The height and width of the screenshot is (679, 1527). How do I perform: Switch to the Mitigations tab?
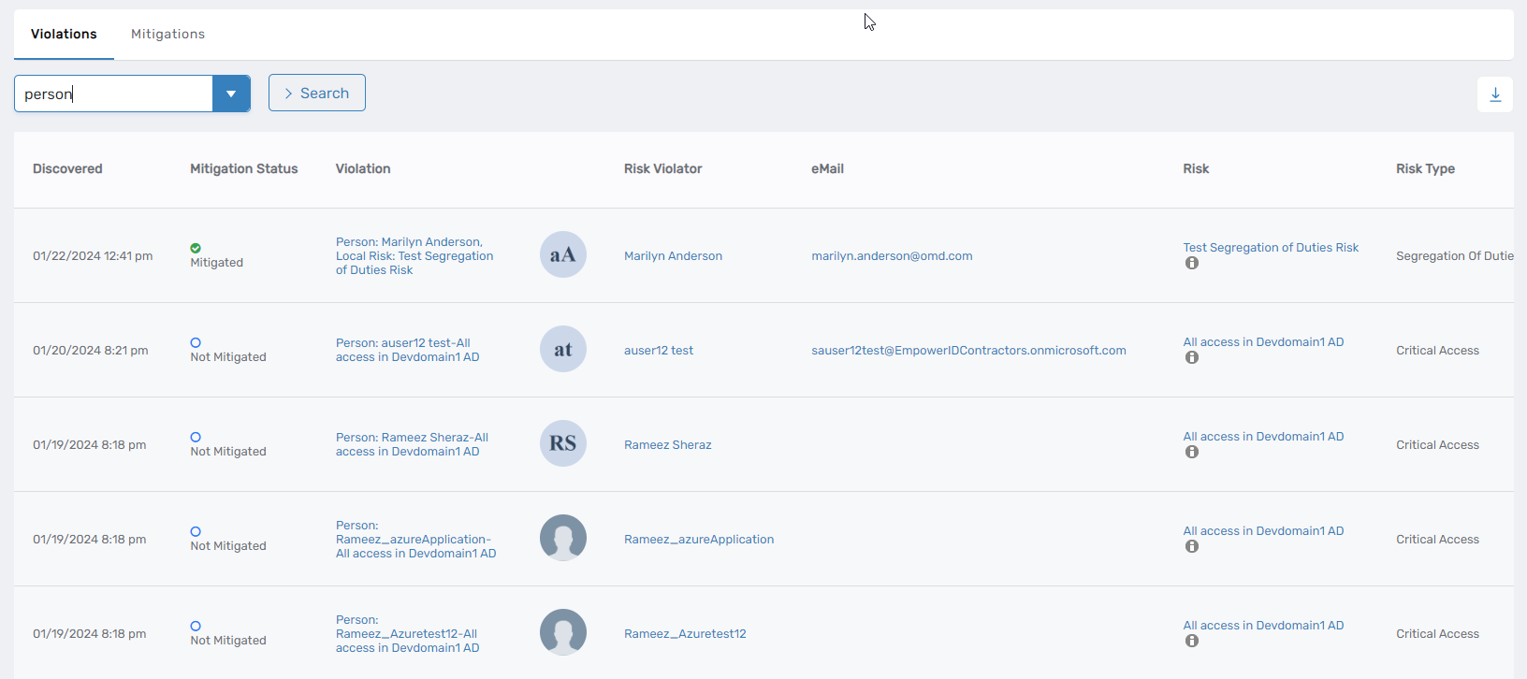167,35
